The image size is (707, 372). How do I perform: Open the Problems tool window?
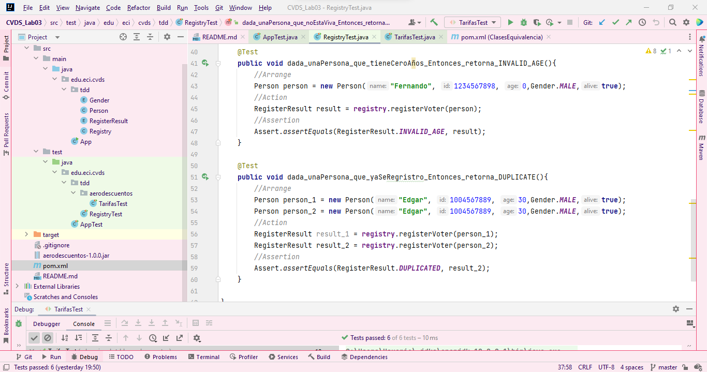coord(160,357)
